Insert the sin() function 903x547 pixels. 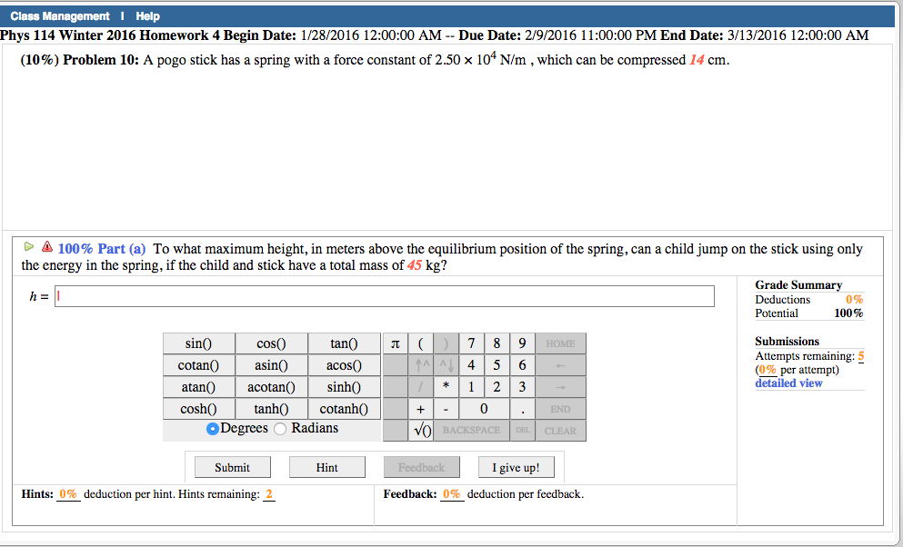(198, 343)
